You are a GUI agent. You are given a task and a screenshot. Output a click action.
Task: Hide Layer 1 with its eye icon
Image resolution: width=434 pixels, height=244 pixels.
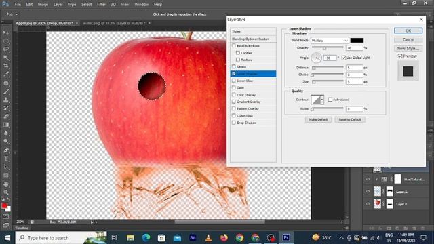[368, 191]
